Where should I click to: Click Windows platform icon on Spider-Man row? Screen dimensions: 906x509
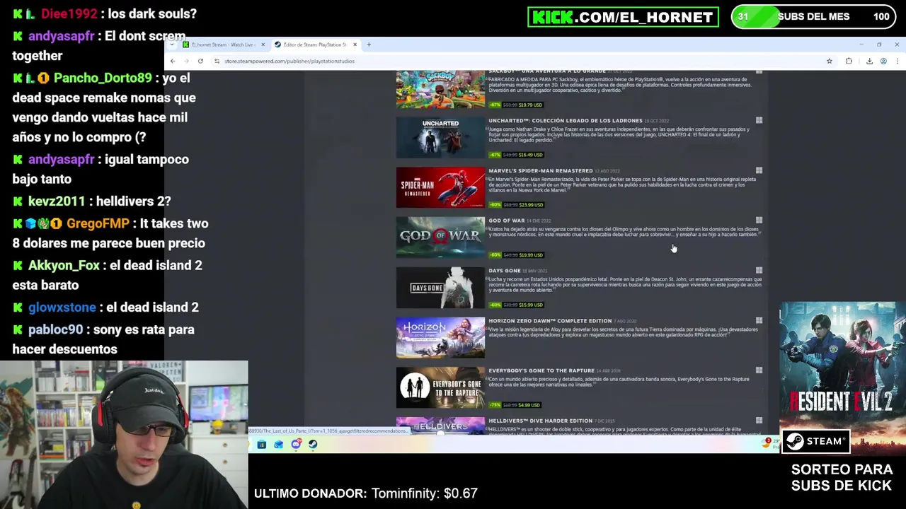tap(759, 170)
